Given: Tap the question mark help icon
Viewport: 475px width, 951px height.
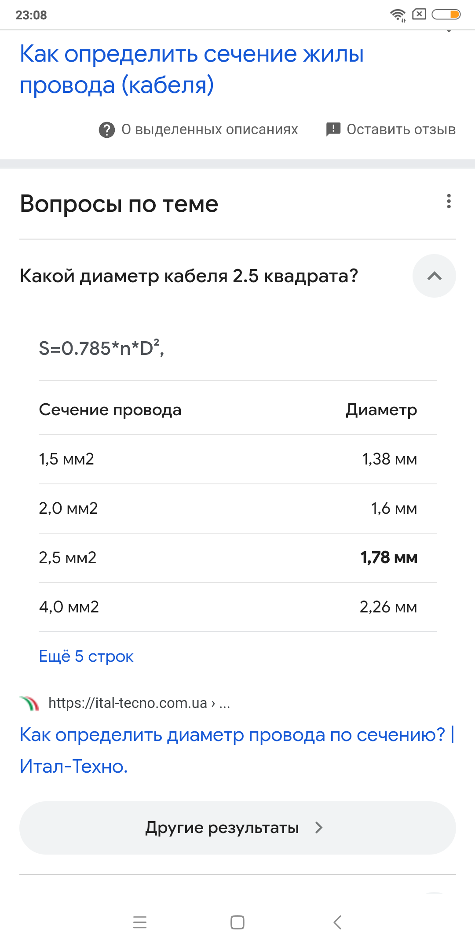Looking at the screenshot, I should (x=106, y=130).
